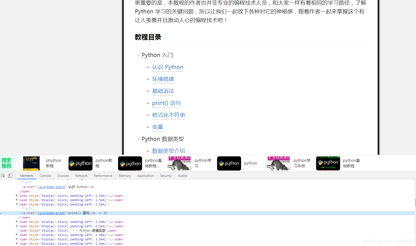Image resolution: width=416 pixels, height=246 pixels.
Task: Expand the first collapsed span after python-print
Action: click(x=17, y=222)
